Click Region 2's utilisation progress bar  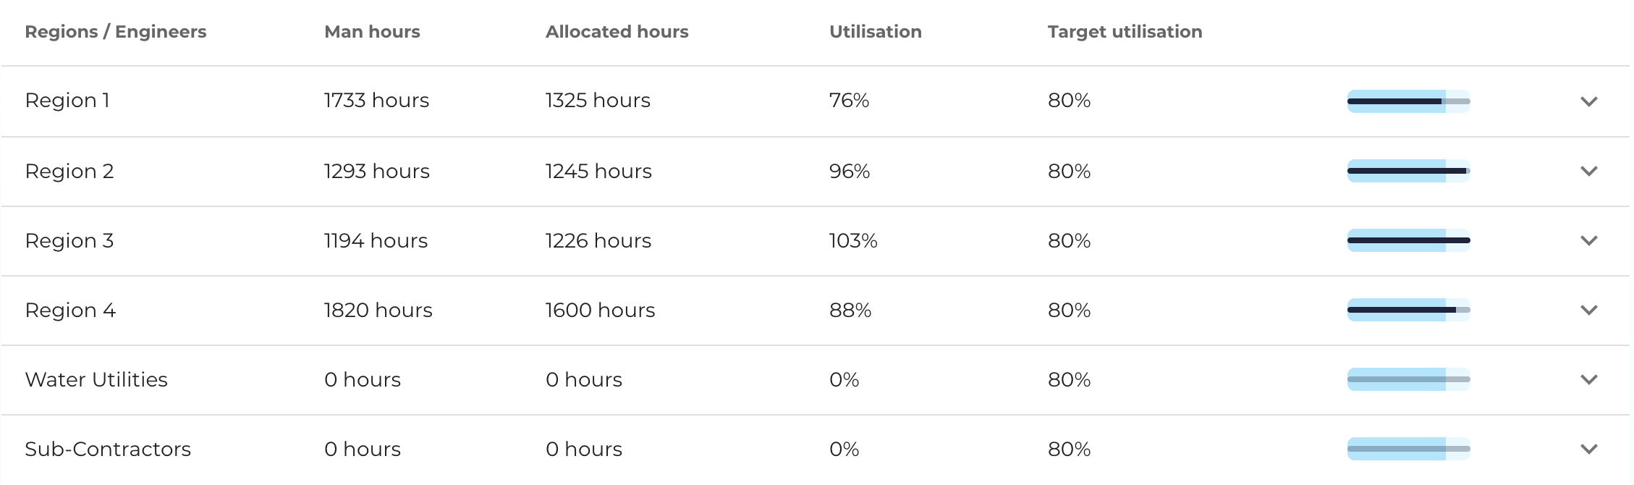(x=1407, y=172)
